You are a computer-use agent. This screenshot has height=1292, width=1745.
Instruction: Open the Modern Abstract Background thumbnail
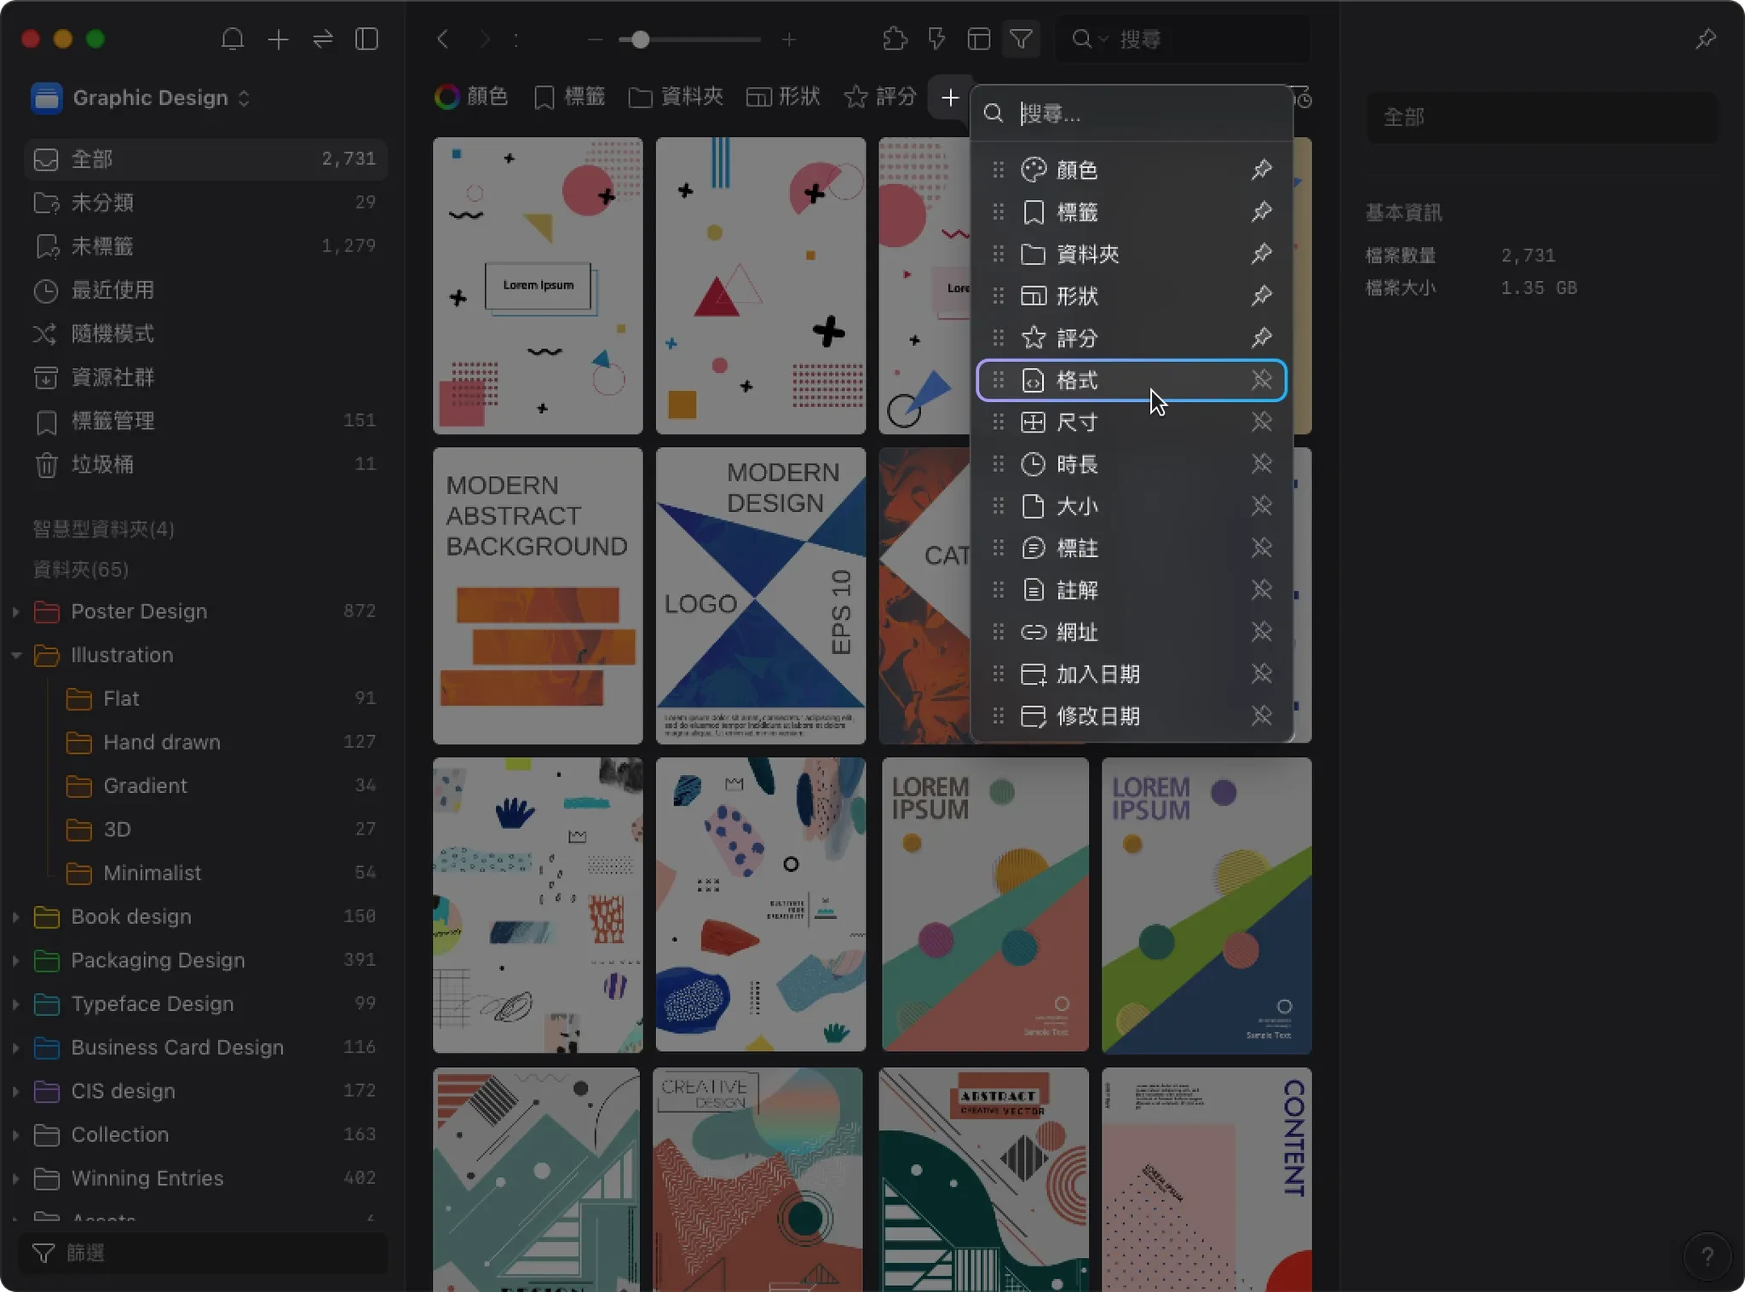click(538, 595)
